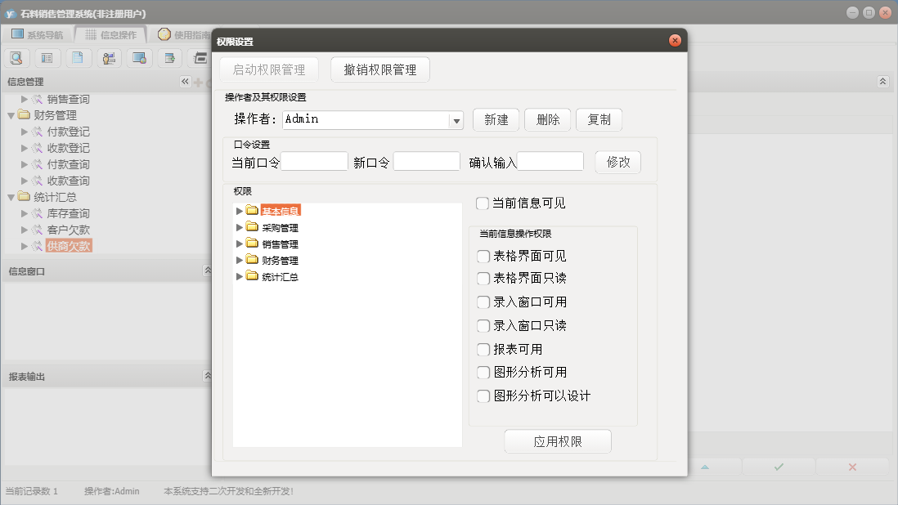Viewport: 898px width, 505px height.
Task: Open the 使用指南 tab
Action: (x=184, y=34)
